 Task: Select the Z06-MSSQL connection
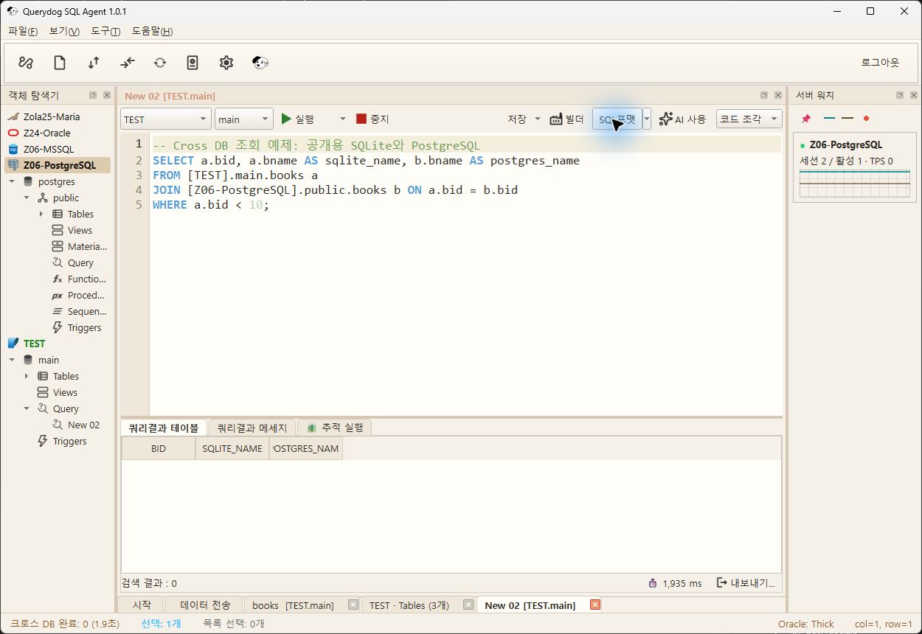pos(48,149)
